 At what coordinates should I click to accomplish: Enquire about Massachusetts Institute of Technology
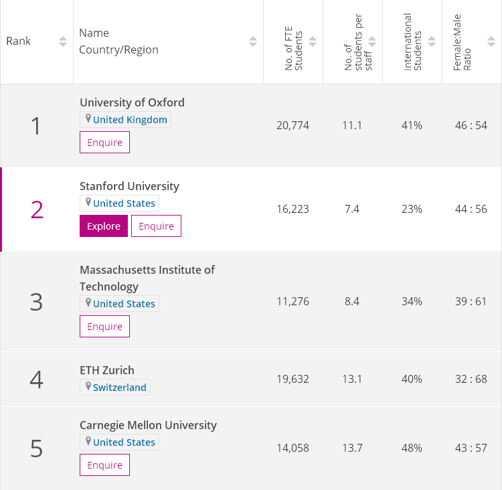click(104, 327)
